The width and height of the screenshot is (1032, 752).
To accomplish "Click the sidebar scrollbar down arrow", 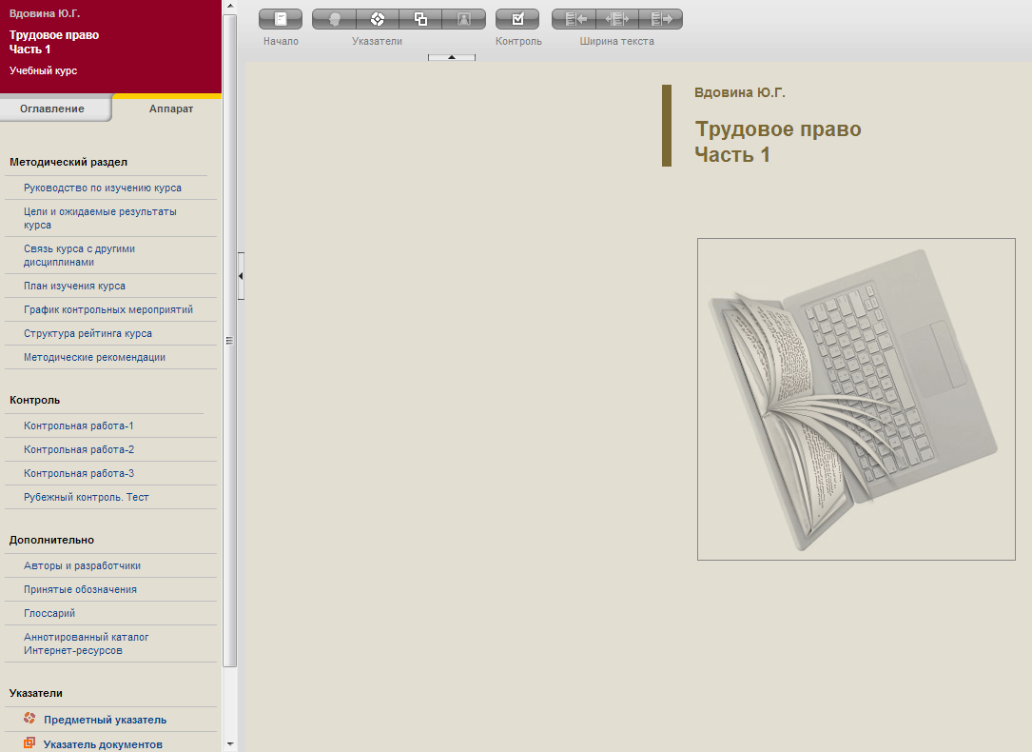I will pyautogui.click(x=229, y=744).
